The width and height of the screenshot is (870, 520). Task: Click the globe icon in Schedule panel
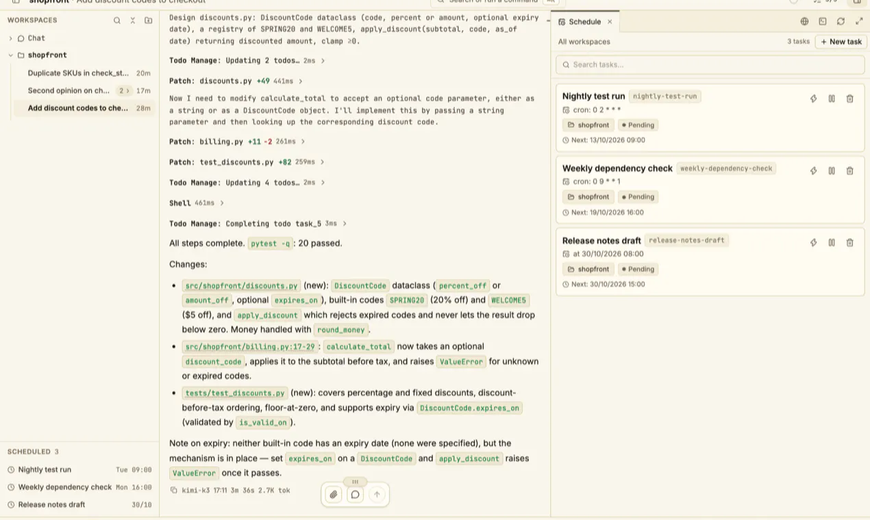(x=804, y=22)
